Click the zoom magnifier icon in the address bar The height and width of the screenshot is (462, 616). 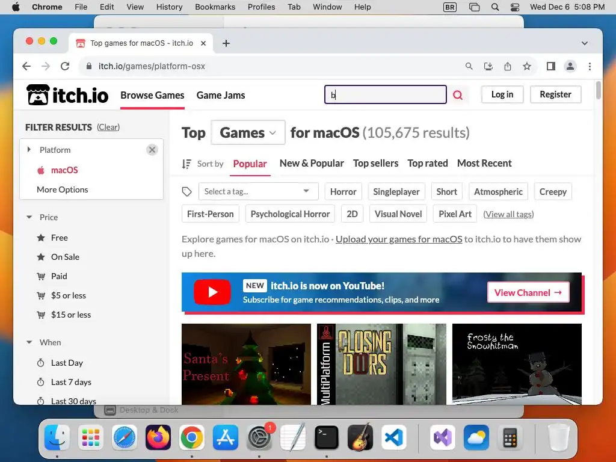(469, 66)
